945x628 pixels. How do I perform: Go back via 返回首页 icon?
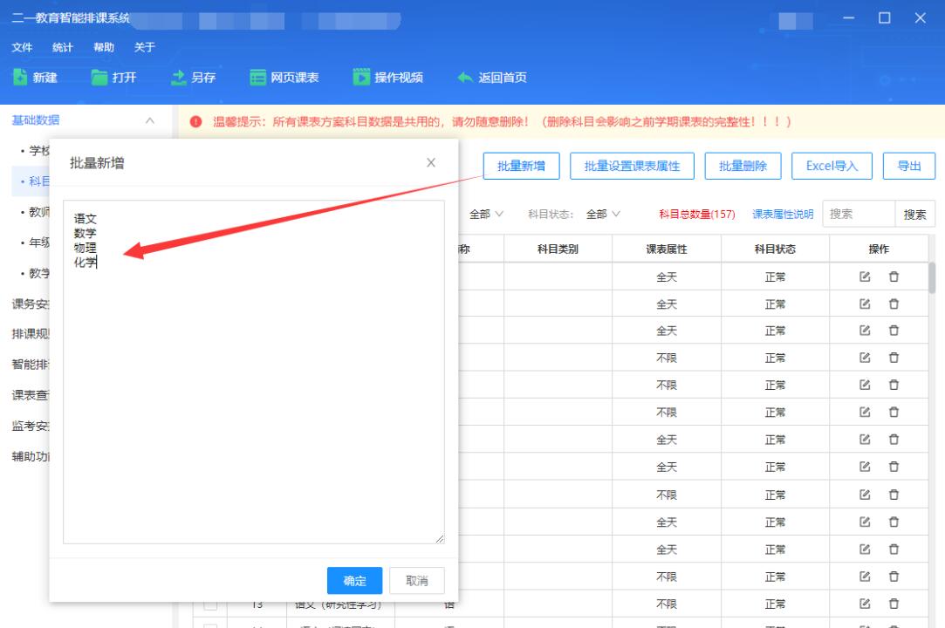465,77
